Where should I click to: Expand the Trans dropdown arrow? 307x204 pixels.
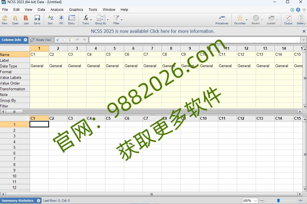[91, 20]
